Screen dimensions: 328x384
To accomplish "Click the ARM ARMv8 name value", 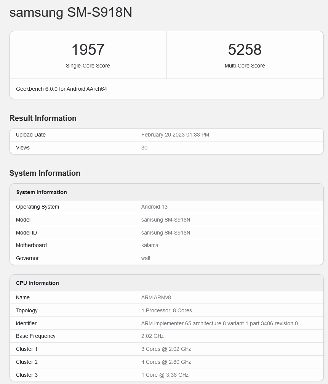I will 153,297.
